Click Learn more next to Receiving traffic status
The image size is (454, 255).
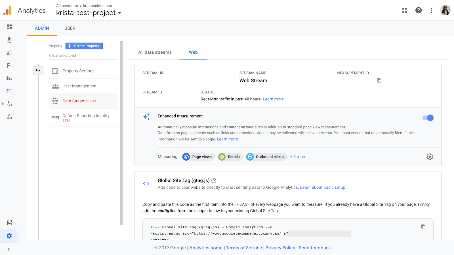(x=273, y=99)
